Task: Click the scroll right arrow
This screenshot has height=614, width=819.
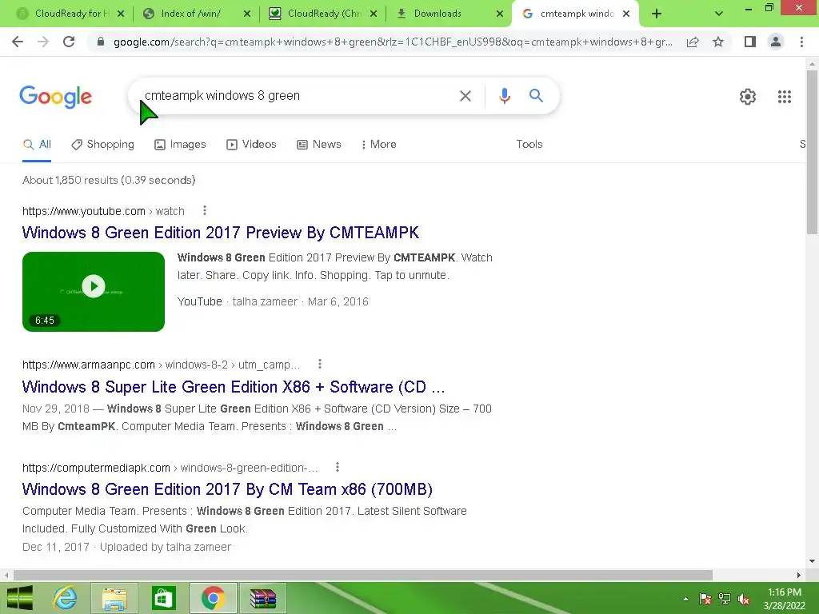Action: pos(799,575)
